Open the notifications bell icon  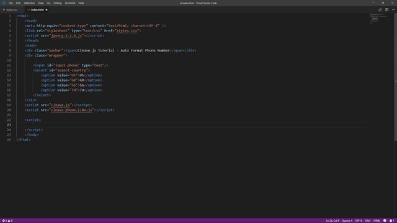tap(391, 221)
